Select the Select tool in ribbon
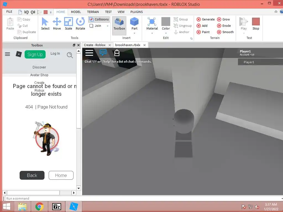 click(45, 24)
